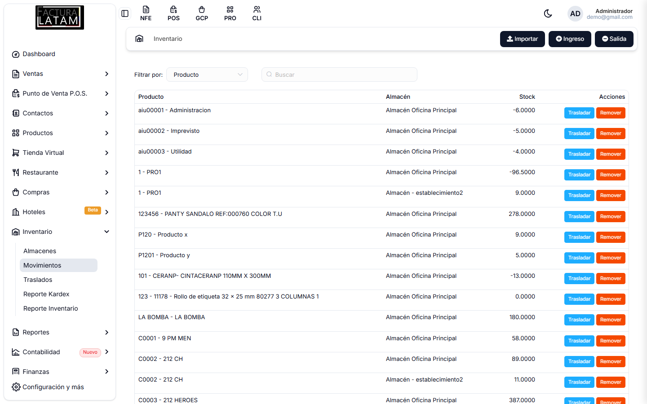
Task: Click Trasladar for C0001 - 9 PM MEN
Action: point(579,341)
